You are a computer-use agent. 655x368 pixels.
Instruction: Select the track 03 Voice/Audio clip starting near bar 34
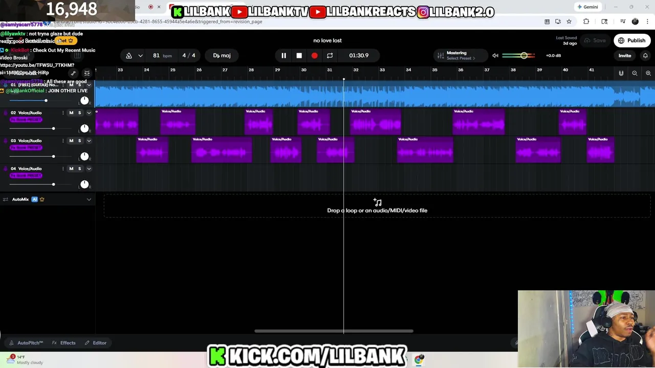coord(425,150)
